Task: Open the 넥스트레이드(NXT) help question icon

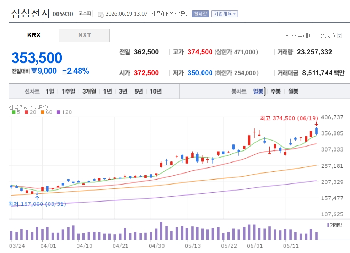Action: click(x=339, y=35)
